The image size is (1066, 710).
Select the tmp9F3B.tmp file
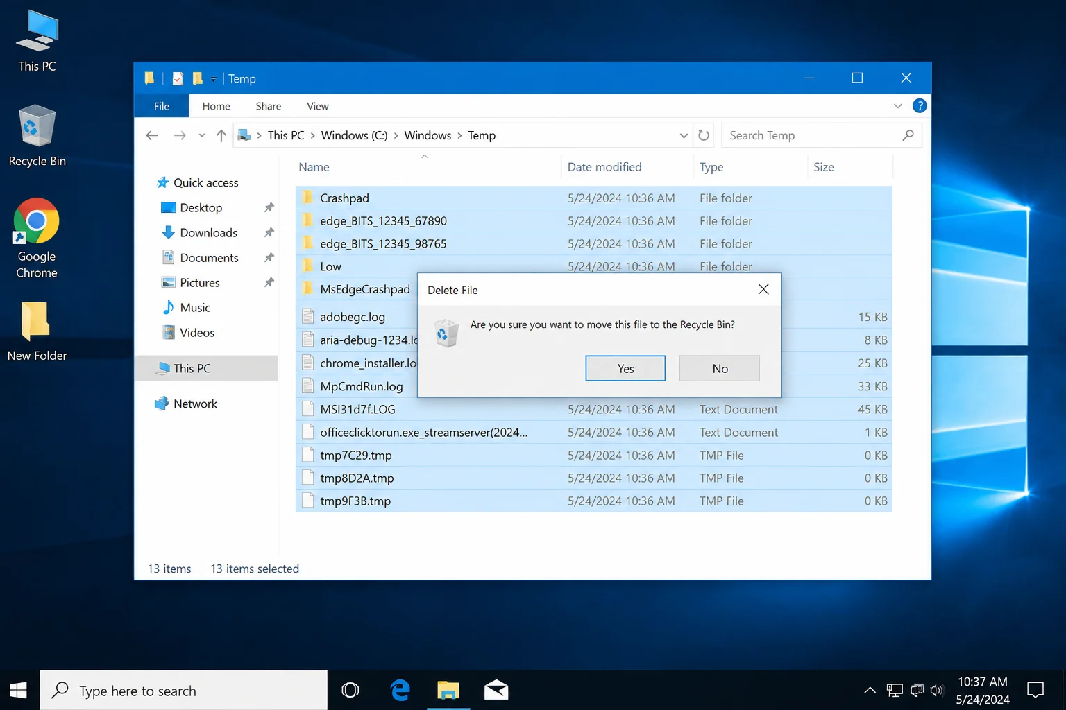tap(593, 501)
